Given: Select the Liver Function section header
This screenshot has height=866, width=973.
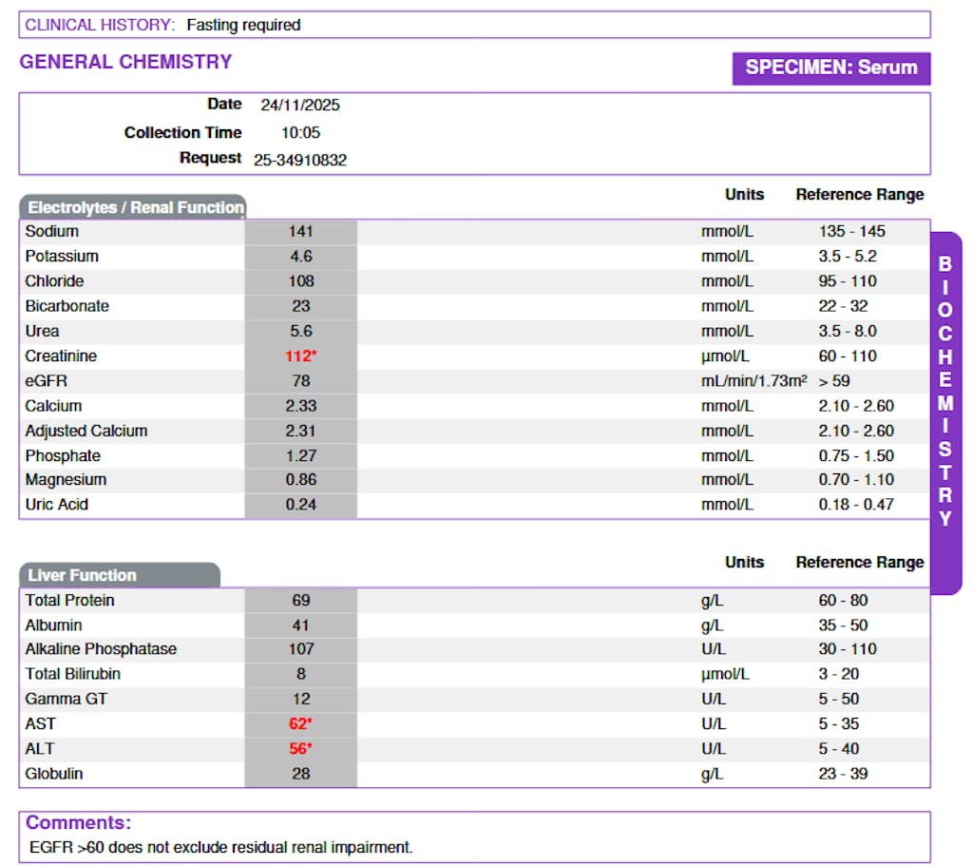Looking at the screenshot, I should click(x=120, y=575).
